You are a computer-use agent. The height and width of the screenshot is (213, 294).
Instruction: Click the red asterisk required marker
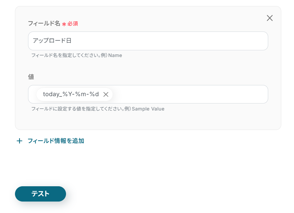(64, 24)
